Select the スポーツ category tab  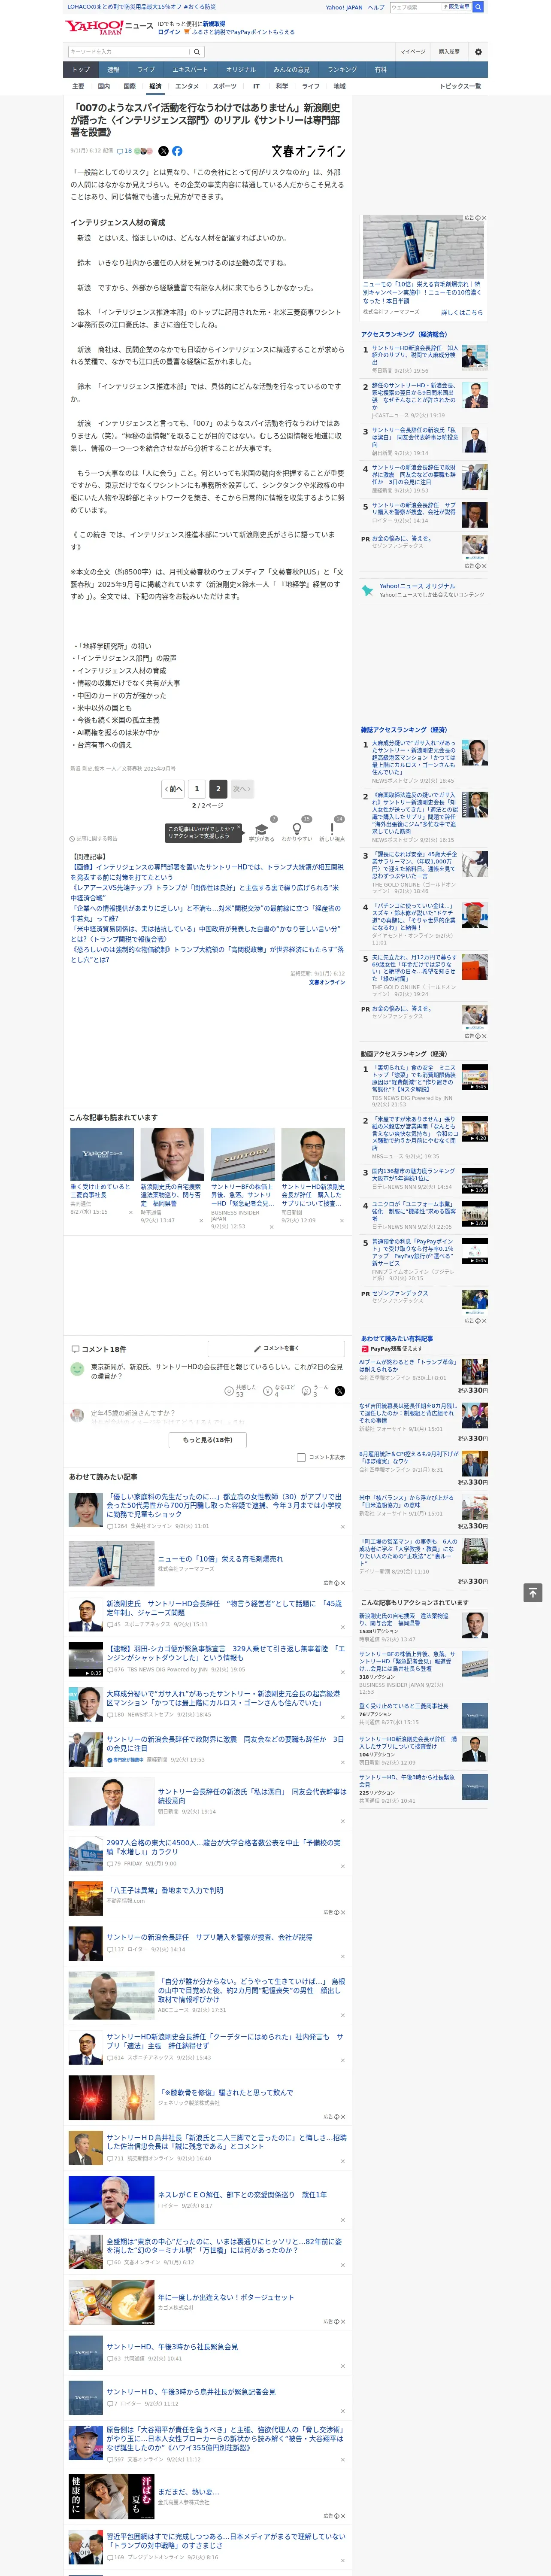(225, 86)
